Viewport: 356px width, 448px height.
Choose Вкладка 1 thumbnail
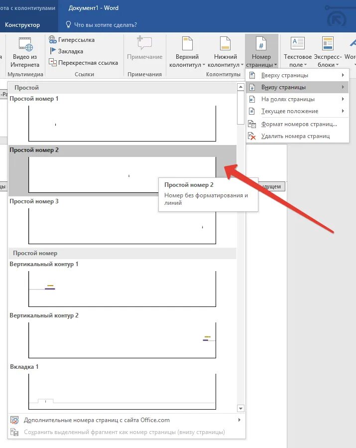122,391
